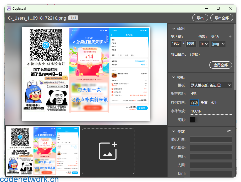Click the 相机型号 input field
The height and width of the screenshot is (182, 241).
[x=211, y=148]
